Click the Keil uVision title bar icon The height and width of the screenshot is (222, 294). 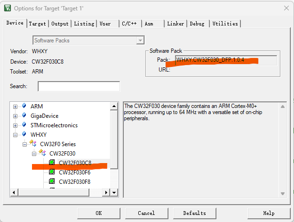(8, 8)
